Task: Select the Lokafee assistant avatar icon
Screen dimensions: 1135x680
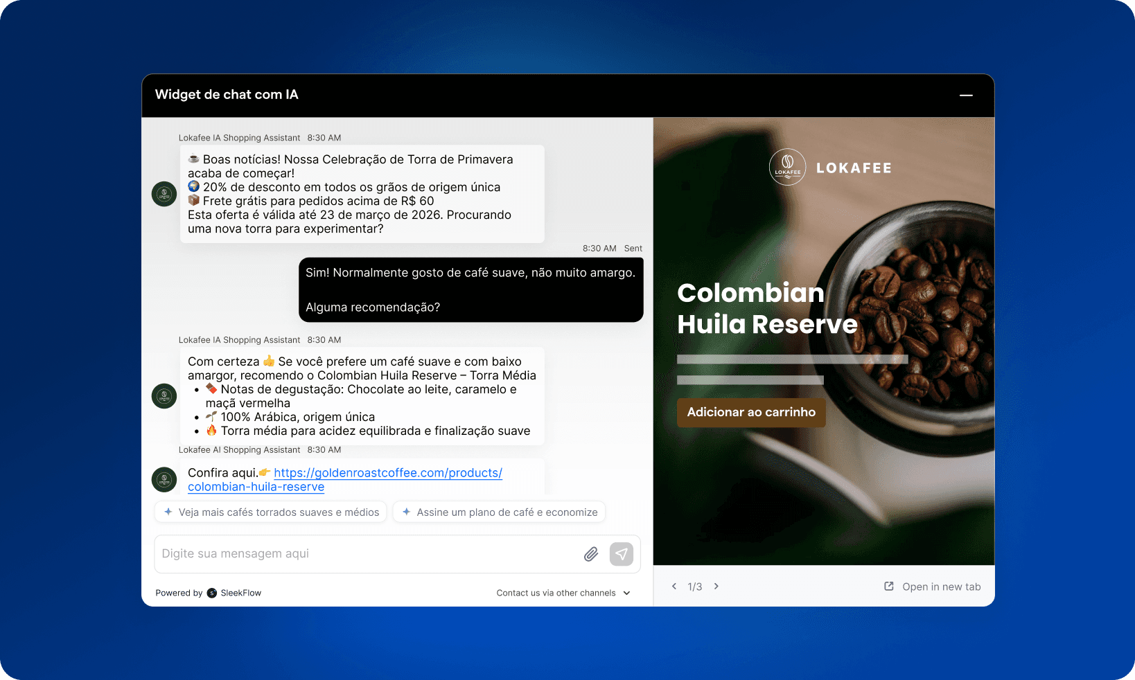Action: click(164, 194)
